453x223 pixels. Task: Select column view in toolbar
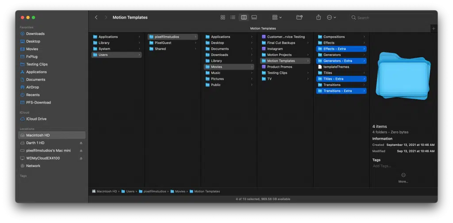[244, 18]
